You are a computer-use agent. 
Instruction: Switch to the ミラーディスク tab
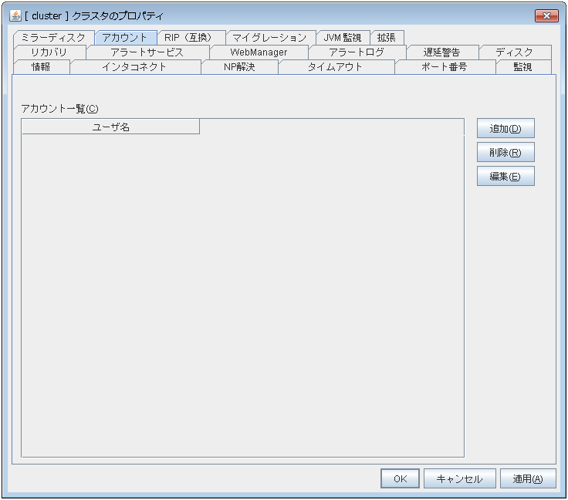(x=53, y=37)
